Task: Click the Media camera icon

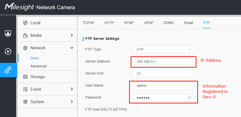Action: (x=25, y=36)
